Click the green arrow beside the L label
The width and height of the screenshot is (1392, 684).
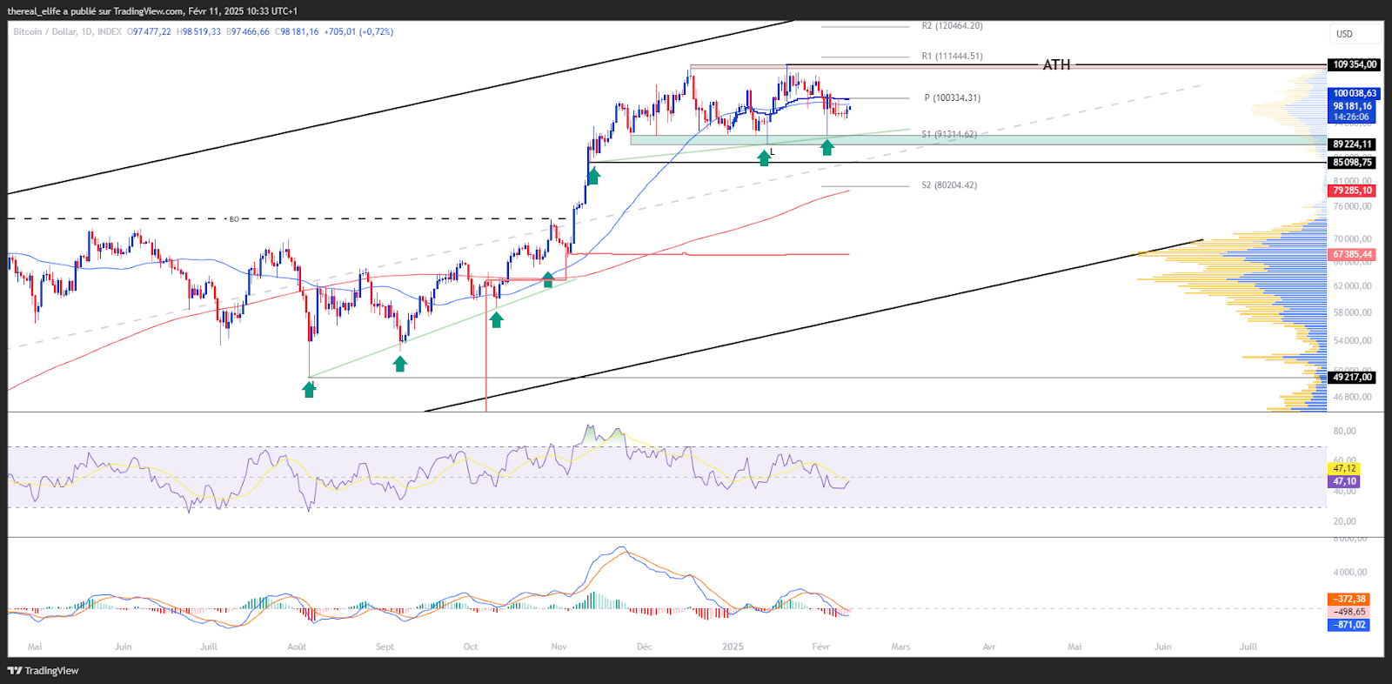pyautogui.click(x=764, y=158)
